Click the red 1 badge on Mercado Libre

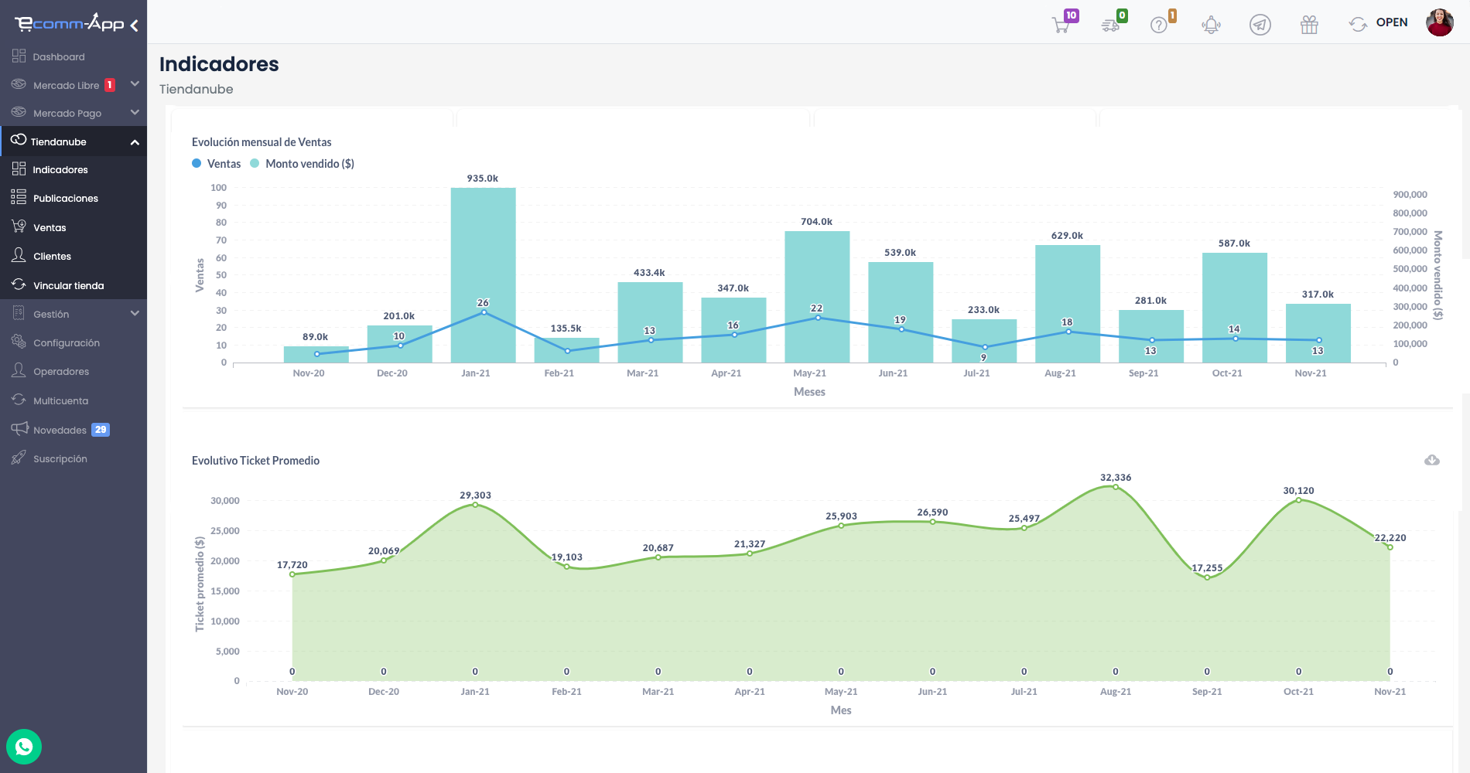click(110, 85)
